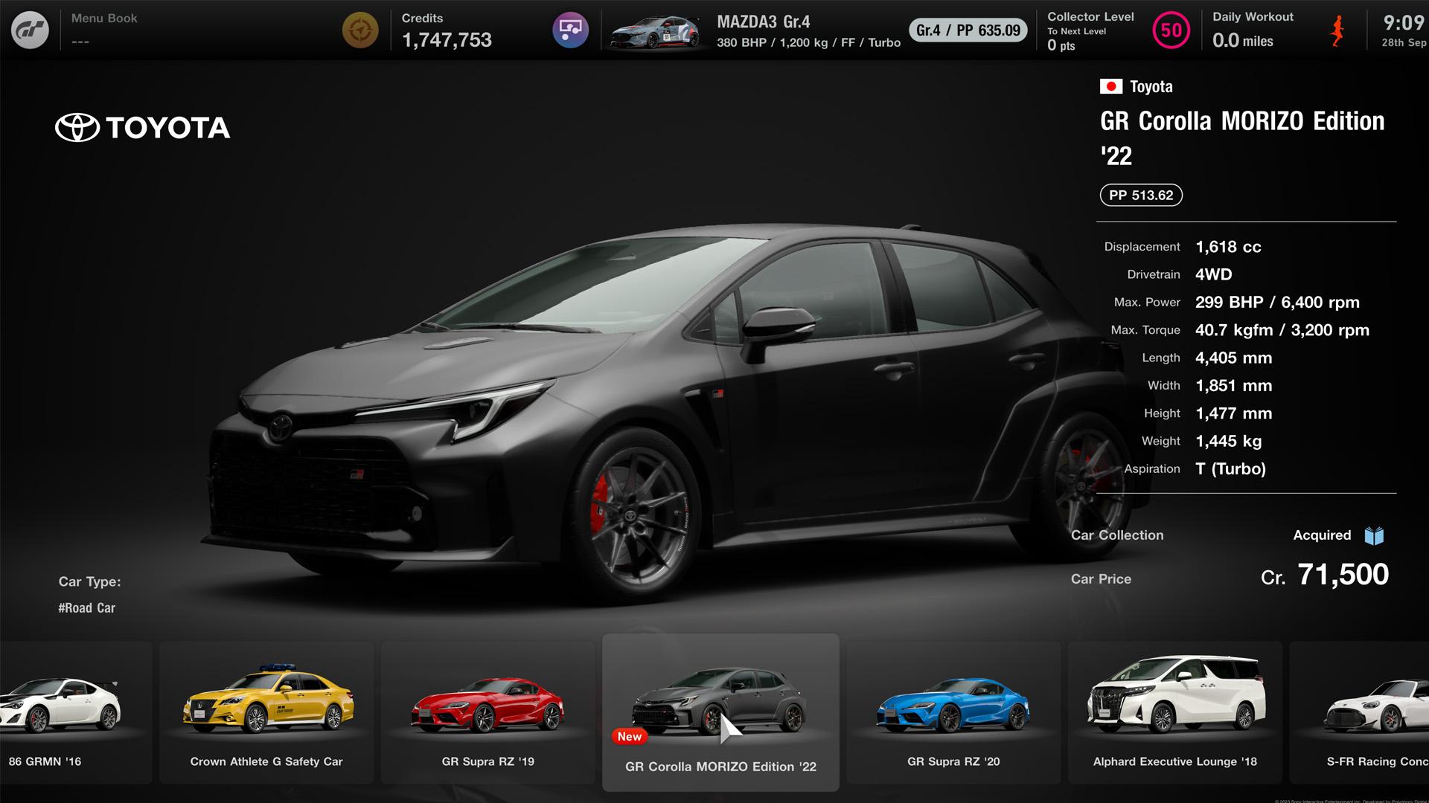The image size is (1429, 803).
Task: Pick the Crown Athlete G Safety Car
Action: coord(266,710)
